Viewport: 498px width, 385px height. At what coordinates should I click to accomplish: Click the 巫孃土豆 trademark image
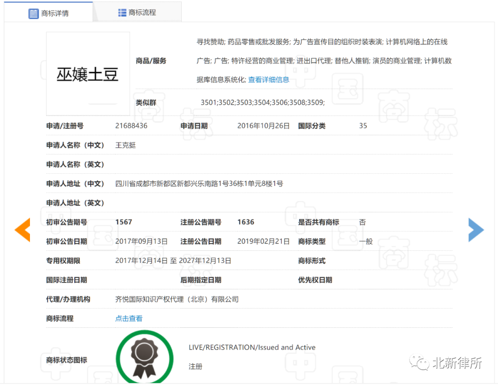[x=88, y=73]
